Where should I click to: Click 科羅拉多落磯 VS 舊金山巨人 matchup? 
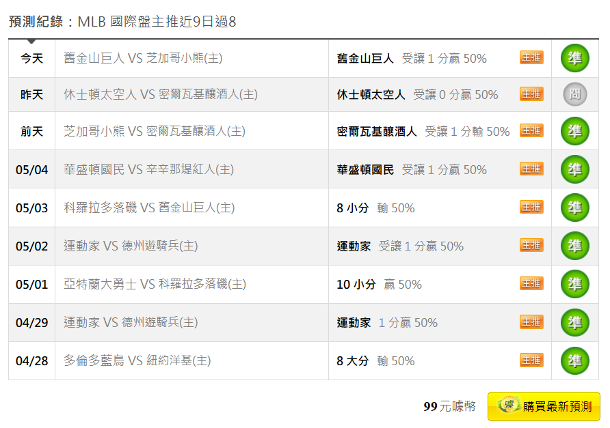pos(149,208)
